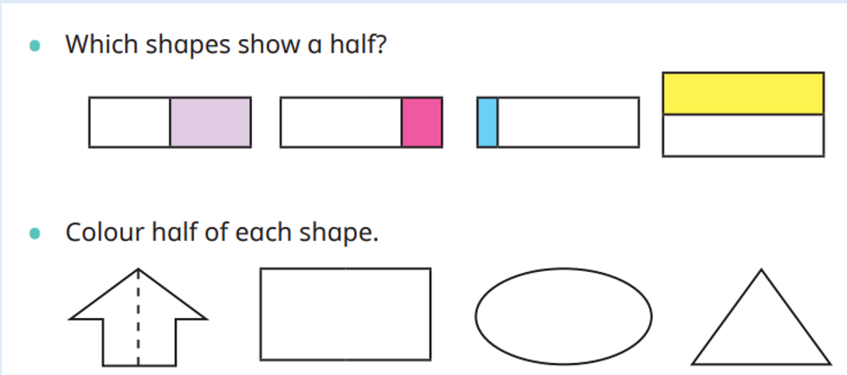
Task: Select the blank rectangle to colour
Action: pos(345,314)
